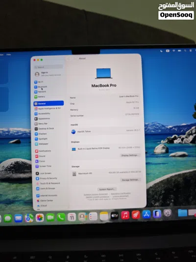Click the MacBook Pro image
This screenshot has height=262, width=196.
click(103, 74)
